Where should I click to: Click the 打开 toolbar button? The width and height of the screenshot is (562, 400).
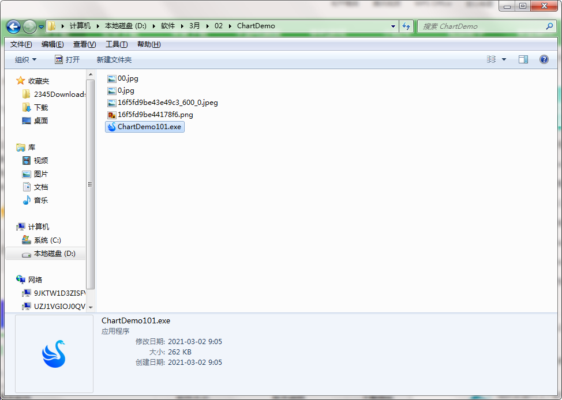(68, 60)
